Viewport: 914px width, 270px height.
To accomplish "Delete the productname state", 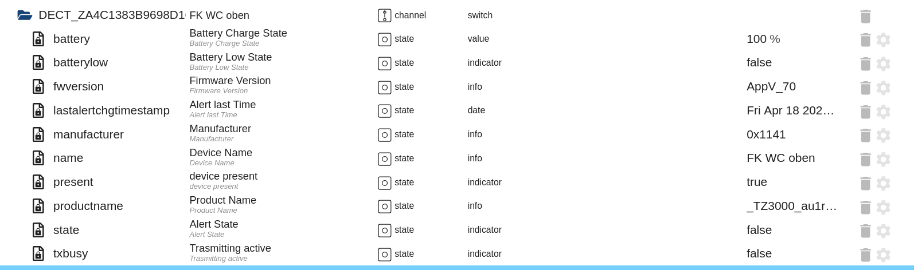I will click(865, 207).
